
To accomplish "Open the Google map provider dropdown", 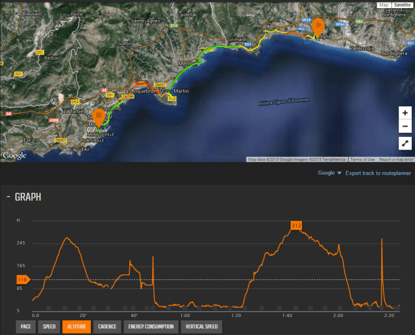I will pyautogui.click(x=329, y=173).
